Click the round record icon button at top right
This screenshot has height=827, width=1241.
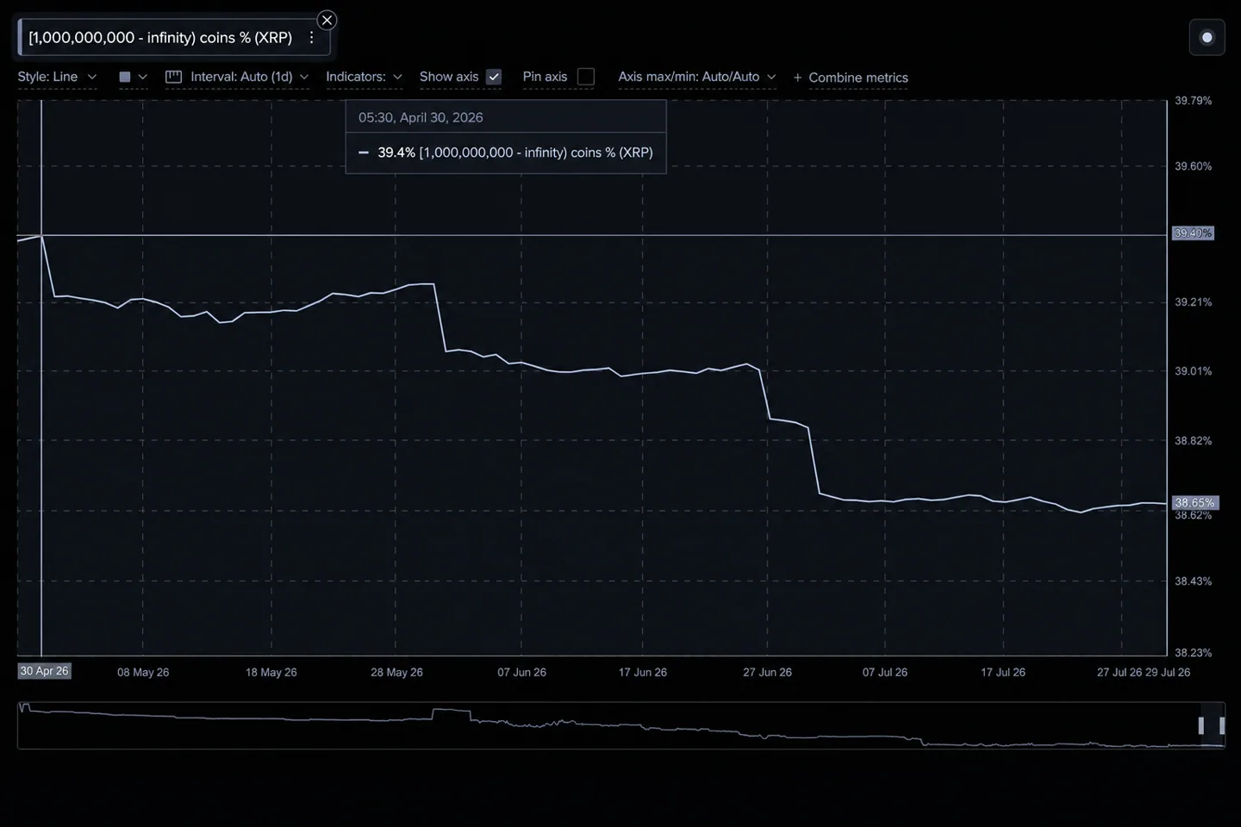coord(1207,37)
